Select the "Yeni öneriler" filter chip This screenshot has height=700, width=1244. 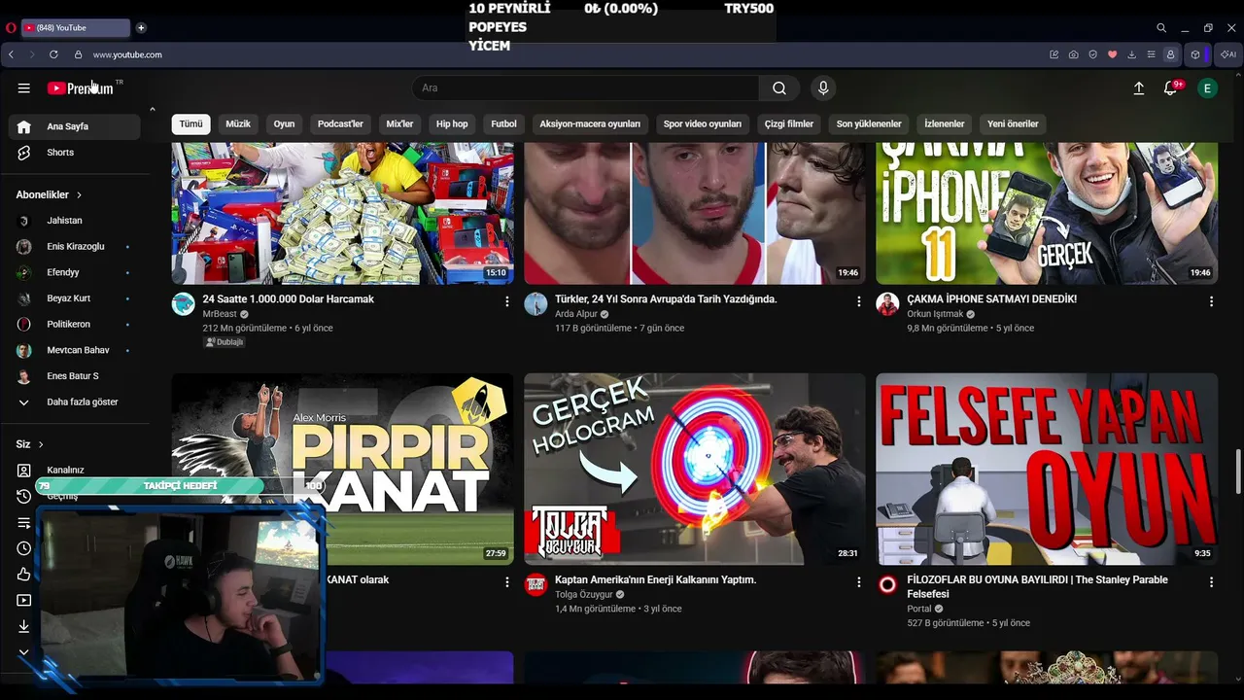click(1013, 124)
